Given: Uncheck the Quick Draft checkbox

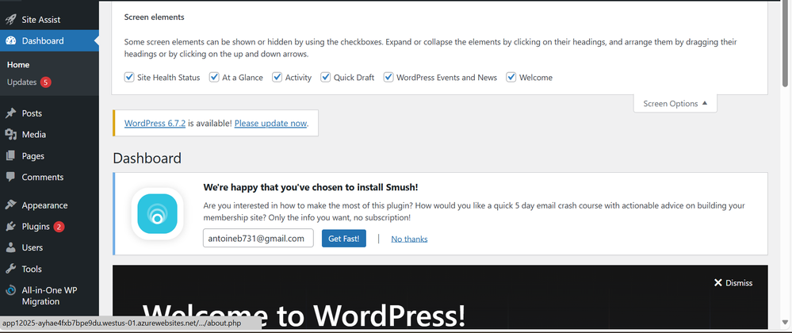Looking at the screenshot, I should click(x=325, y=78).
